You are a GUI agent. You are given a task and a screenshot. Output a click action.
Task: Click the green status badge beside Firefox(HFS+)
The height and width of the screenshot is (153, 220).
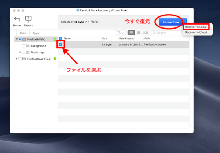[x=55, y=39]
